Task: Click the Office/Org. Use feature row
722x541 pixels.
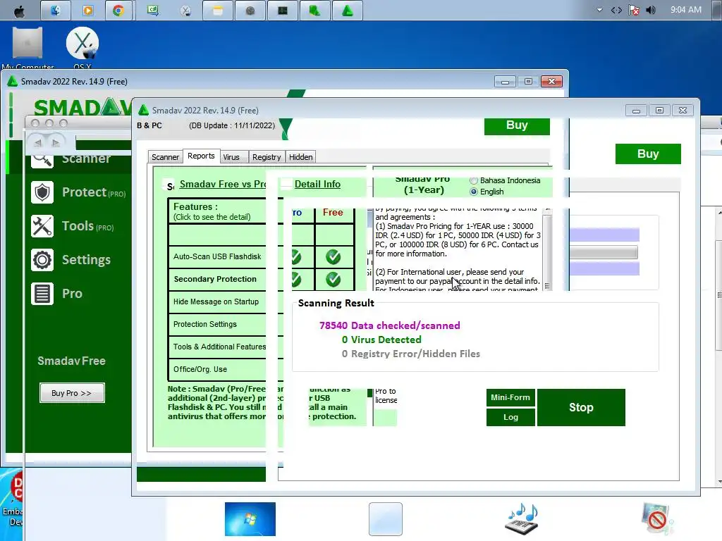Action: coord(217,369)
